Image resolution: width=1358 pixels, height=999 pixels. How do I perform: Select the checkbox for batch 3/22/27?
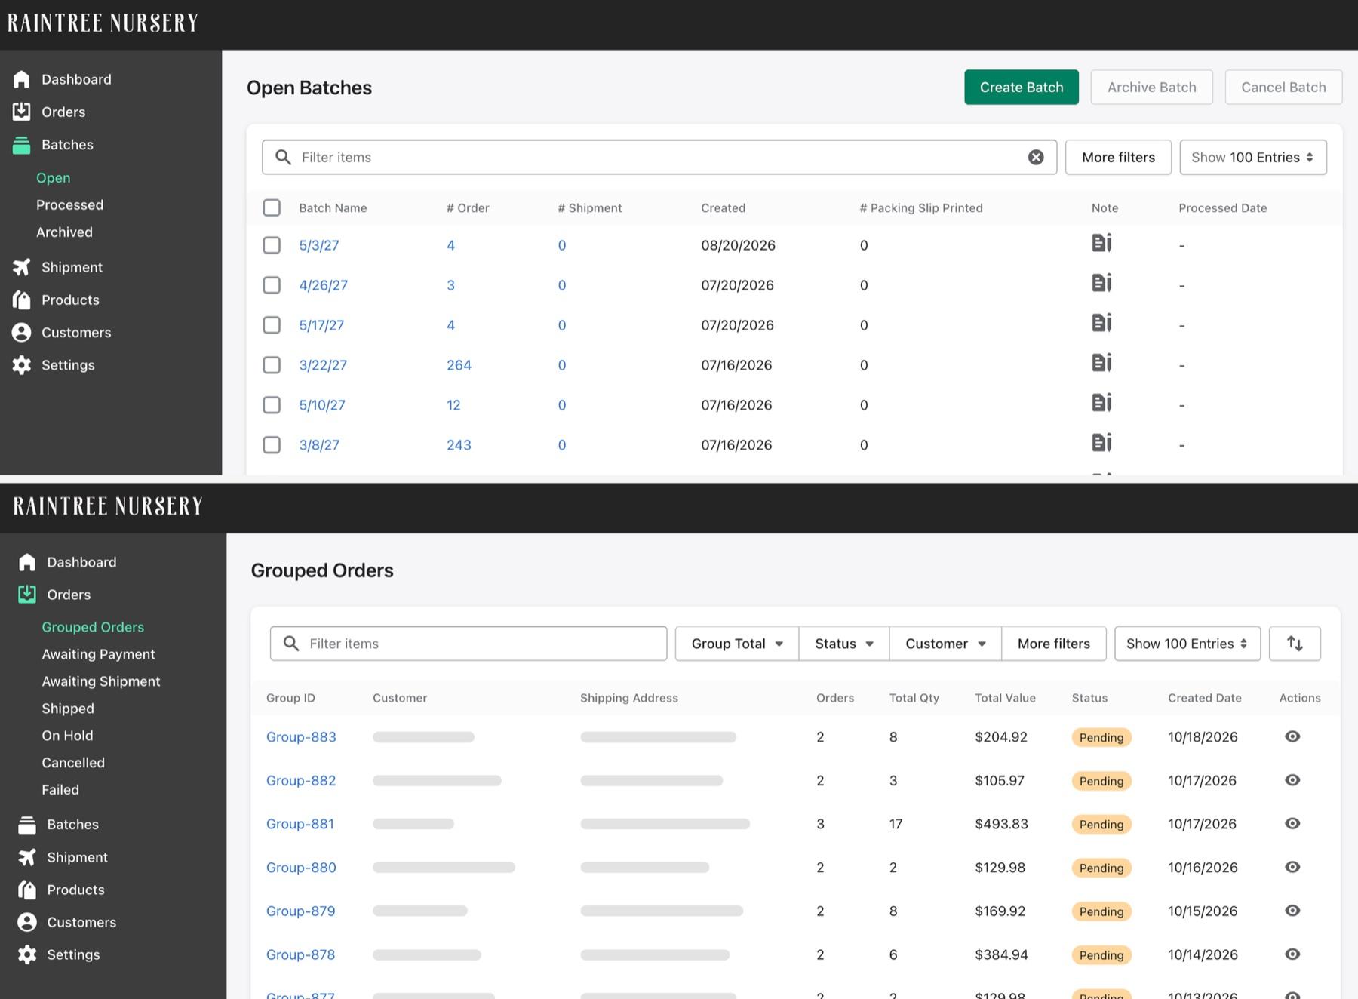click(272, 365)
